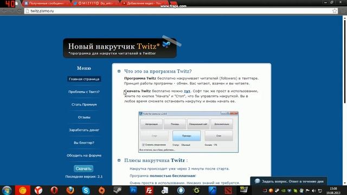Open Firefox from the taskbar
Viewport: 347px width, 195px height.
tap(70, 190)
